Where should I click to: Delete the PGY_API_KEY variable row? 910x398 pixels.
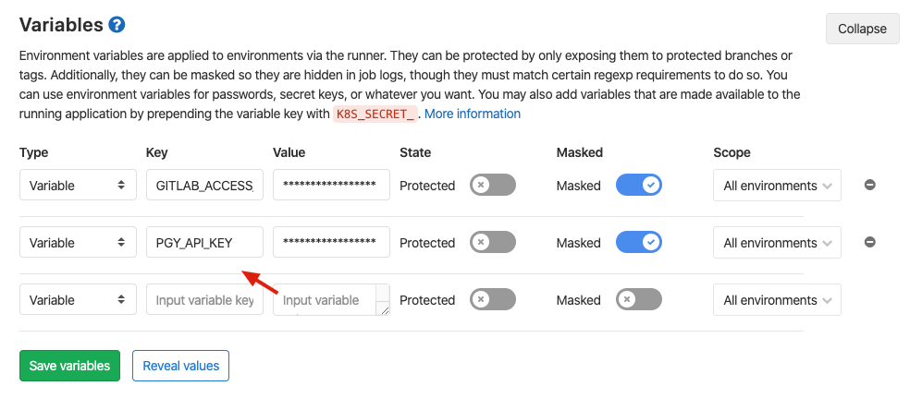869,242
